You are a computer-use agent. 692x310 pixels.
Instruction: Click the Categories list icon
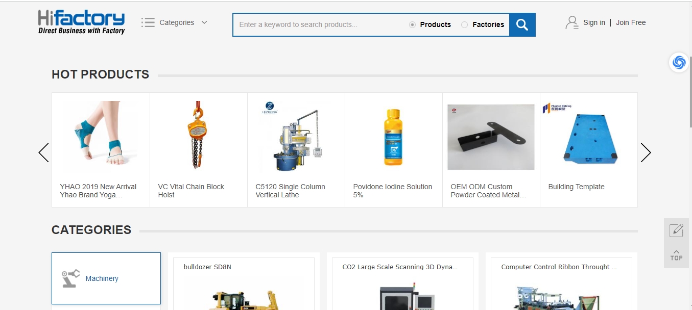coord(148,22)
